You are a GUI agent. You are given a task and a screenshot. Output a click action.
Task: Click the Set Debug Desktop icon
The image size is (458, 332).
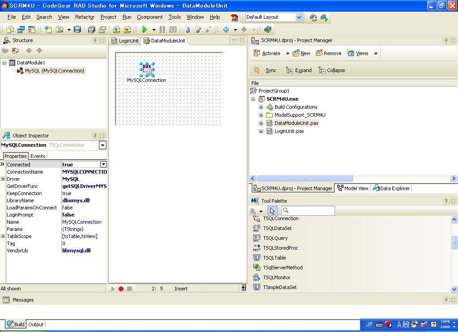point(324,17)
